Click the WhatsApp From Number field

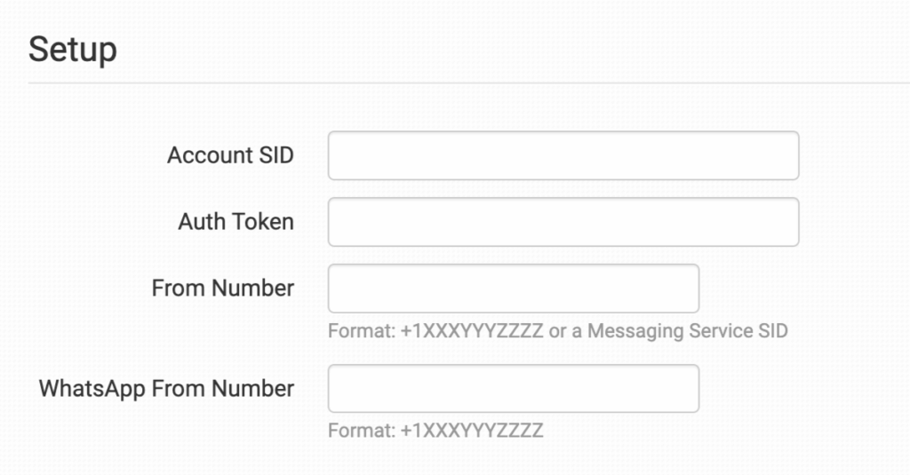(513, 388)
